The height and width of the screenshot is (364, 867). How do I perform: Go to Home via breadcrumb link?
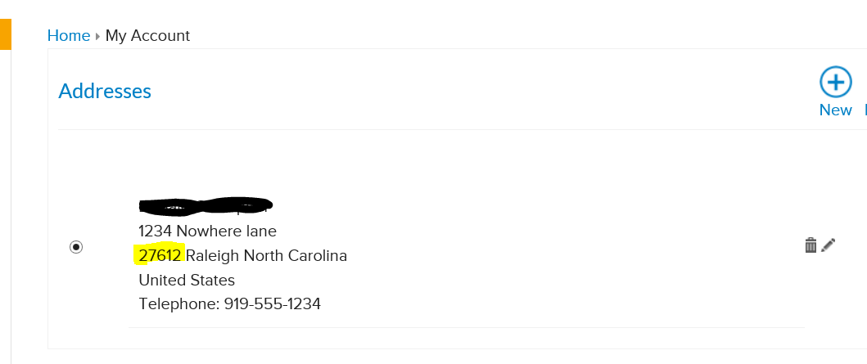(x=69, y=35)
